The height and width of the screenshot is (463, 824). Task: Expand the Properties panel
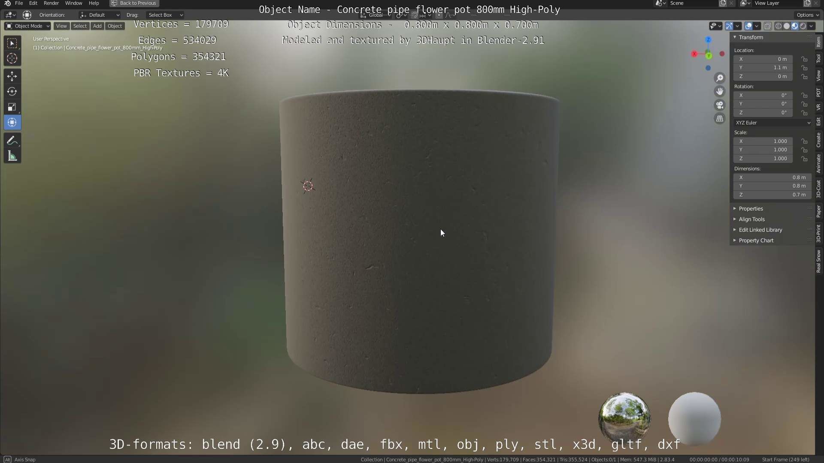coord(750,209)
